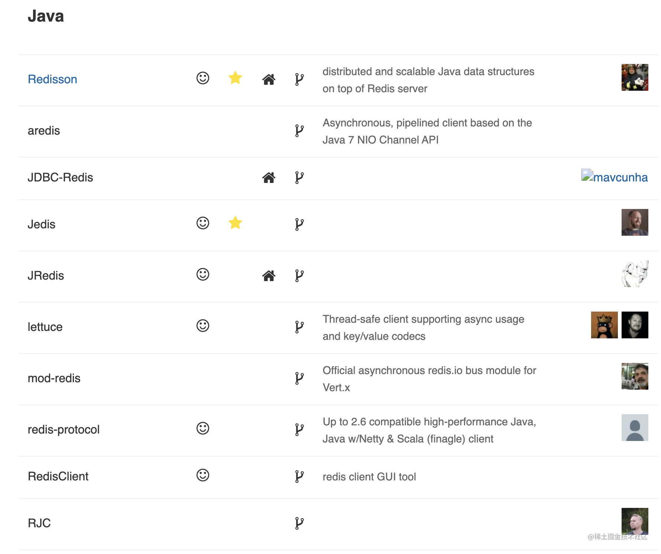
Task: Click the default gray avatar for redis-protocol
Action: (x=635, y=428)
